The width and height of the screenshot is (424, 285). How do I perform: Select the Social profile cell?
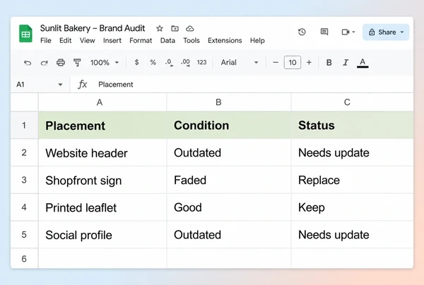(102, 234)
